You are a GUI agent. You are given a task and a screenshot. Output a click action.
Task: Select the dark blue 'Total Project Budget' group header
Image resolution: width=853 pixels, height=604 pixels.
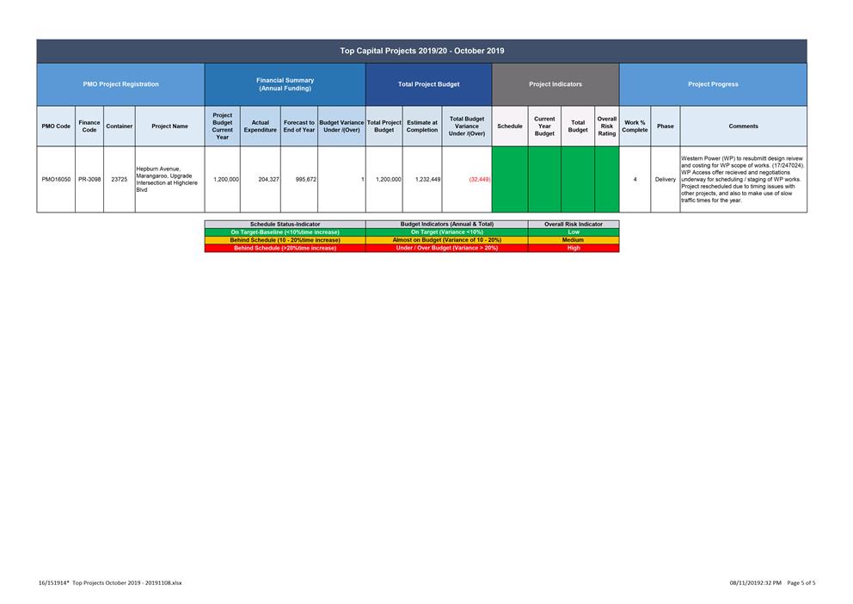(x=429, y=84)
